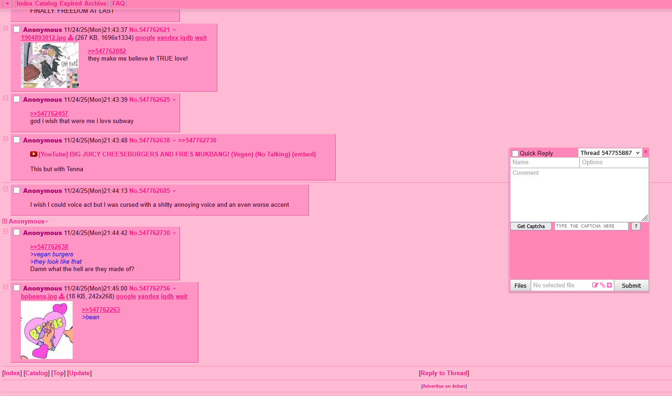Open the menu arrow for post No.547762756

click(x=174, y=289)
